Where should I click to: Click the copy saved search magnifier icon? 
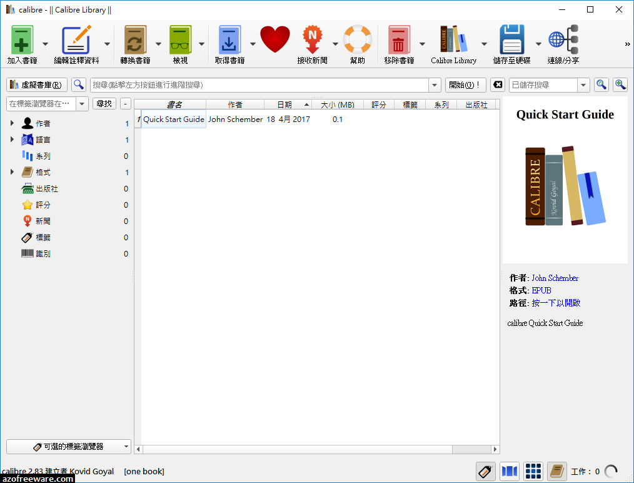[601, 84]
